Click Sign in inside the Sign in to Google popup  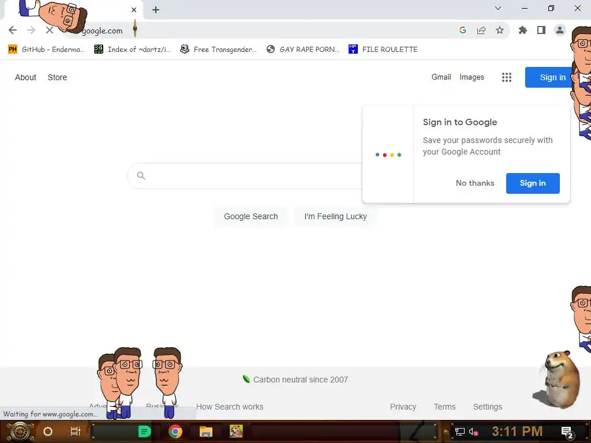tap(533, 183)
